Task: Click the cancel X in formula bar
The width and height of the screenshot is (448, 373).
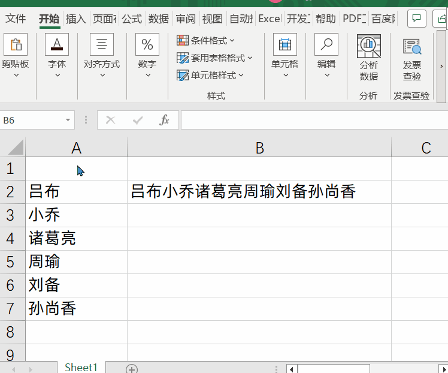Action: [110, 120]
